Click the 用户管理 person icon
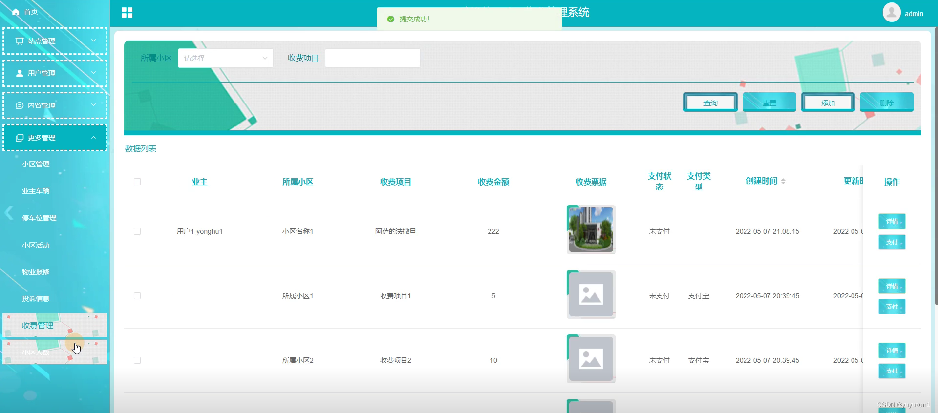The image size is (938, 413). pos(20,73)
